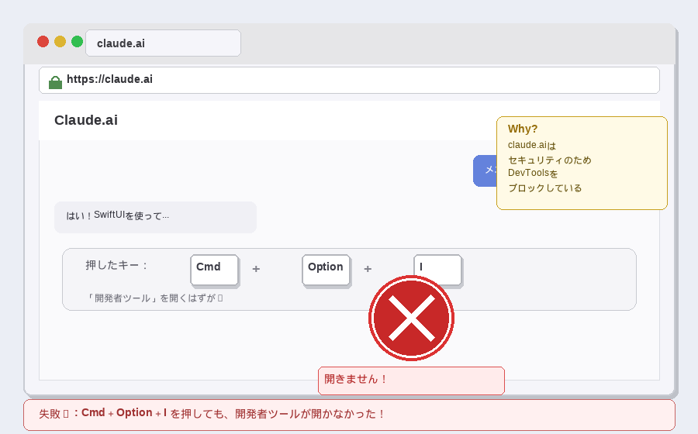Screen dimensions: 698x434
Task: Click the green padlock security icon
Action: click(x=55, y=82)
